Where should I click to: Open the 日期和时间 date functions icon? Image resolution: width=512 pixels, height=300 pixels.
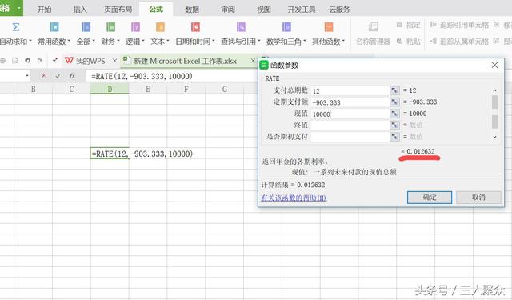[195, 26]
